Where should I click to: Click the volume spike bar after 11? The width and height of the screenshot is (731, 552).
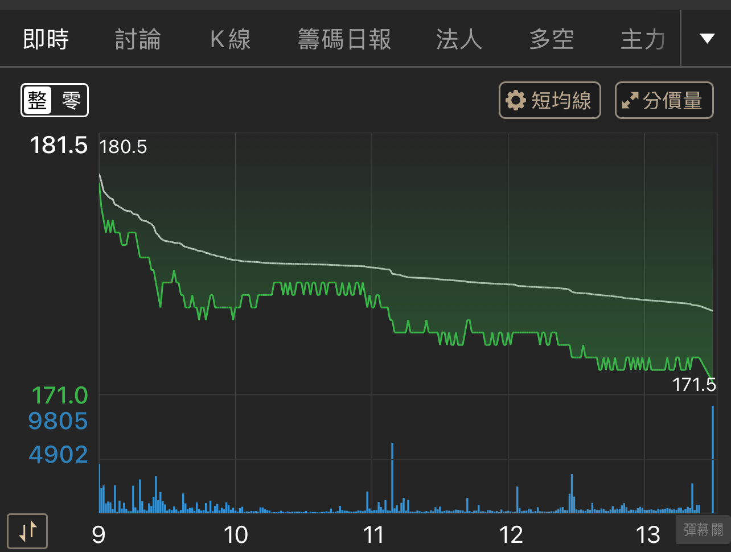pos(392,478)
